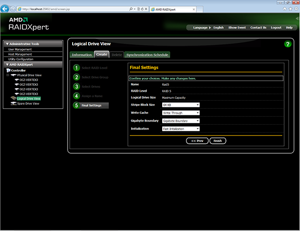Open browser favorites star icon
Image resolution: width=300 pixels, height=231 pixels.
tap(291, 9)
